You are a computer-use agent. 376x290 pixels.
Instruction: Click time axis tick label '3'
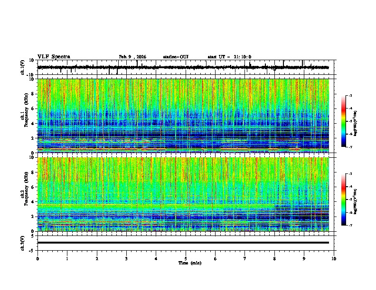click(x=126, y=259)
